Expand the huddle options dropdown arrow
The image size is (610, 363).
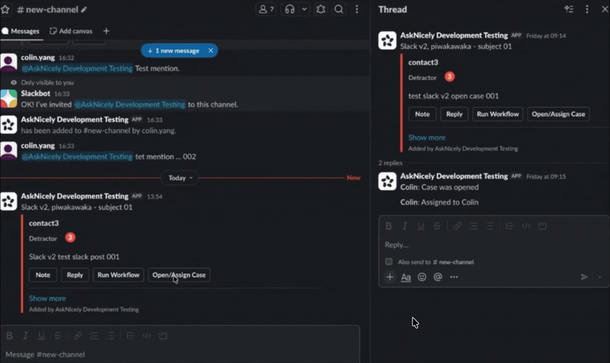304,9
